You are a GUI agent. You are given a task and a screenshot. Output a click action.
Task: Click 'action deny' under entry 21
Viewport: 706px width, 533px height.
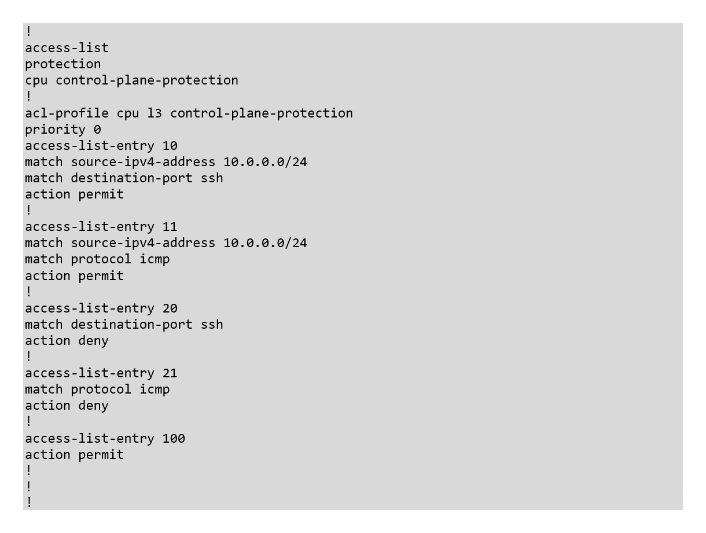tap(67, 405)
